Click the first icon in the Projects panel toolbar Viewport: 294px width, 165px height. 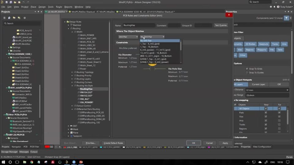click(x=5, y=18)
